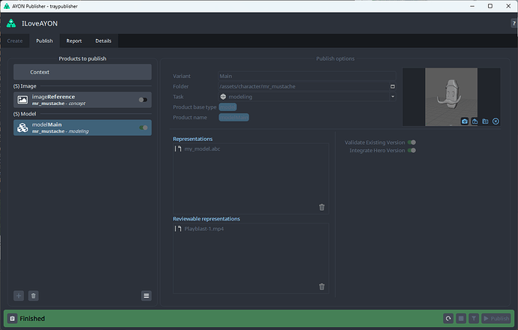Switch to the Publish tab
Screen dimensions: 518x330
[44, 41]
